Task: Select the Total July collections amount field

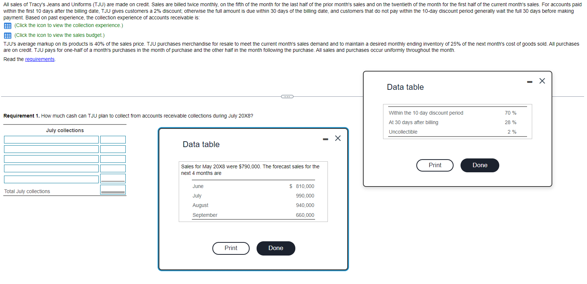Action: (113, 190)
